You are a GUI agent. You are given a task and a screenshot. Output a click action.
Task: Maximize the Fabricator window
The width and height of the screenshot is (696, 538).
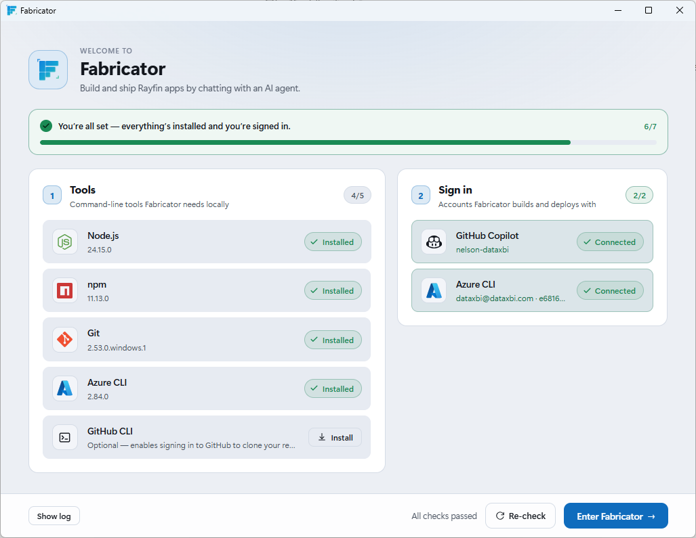click(x=649, y=10)
